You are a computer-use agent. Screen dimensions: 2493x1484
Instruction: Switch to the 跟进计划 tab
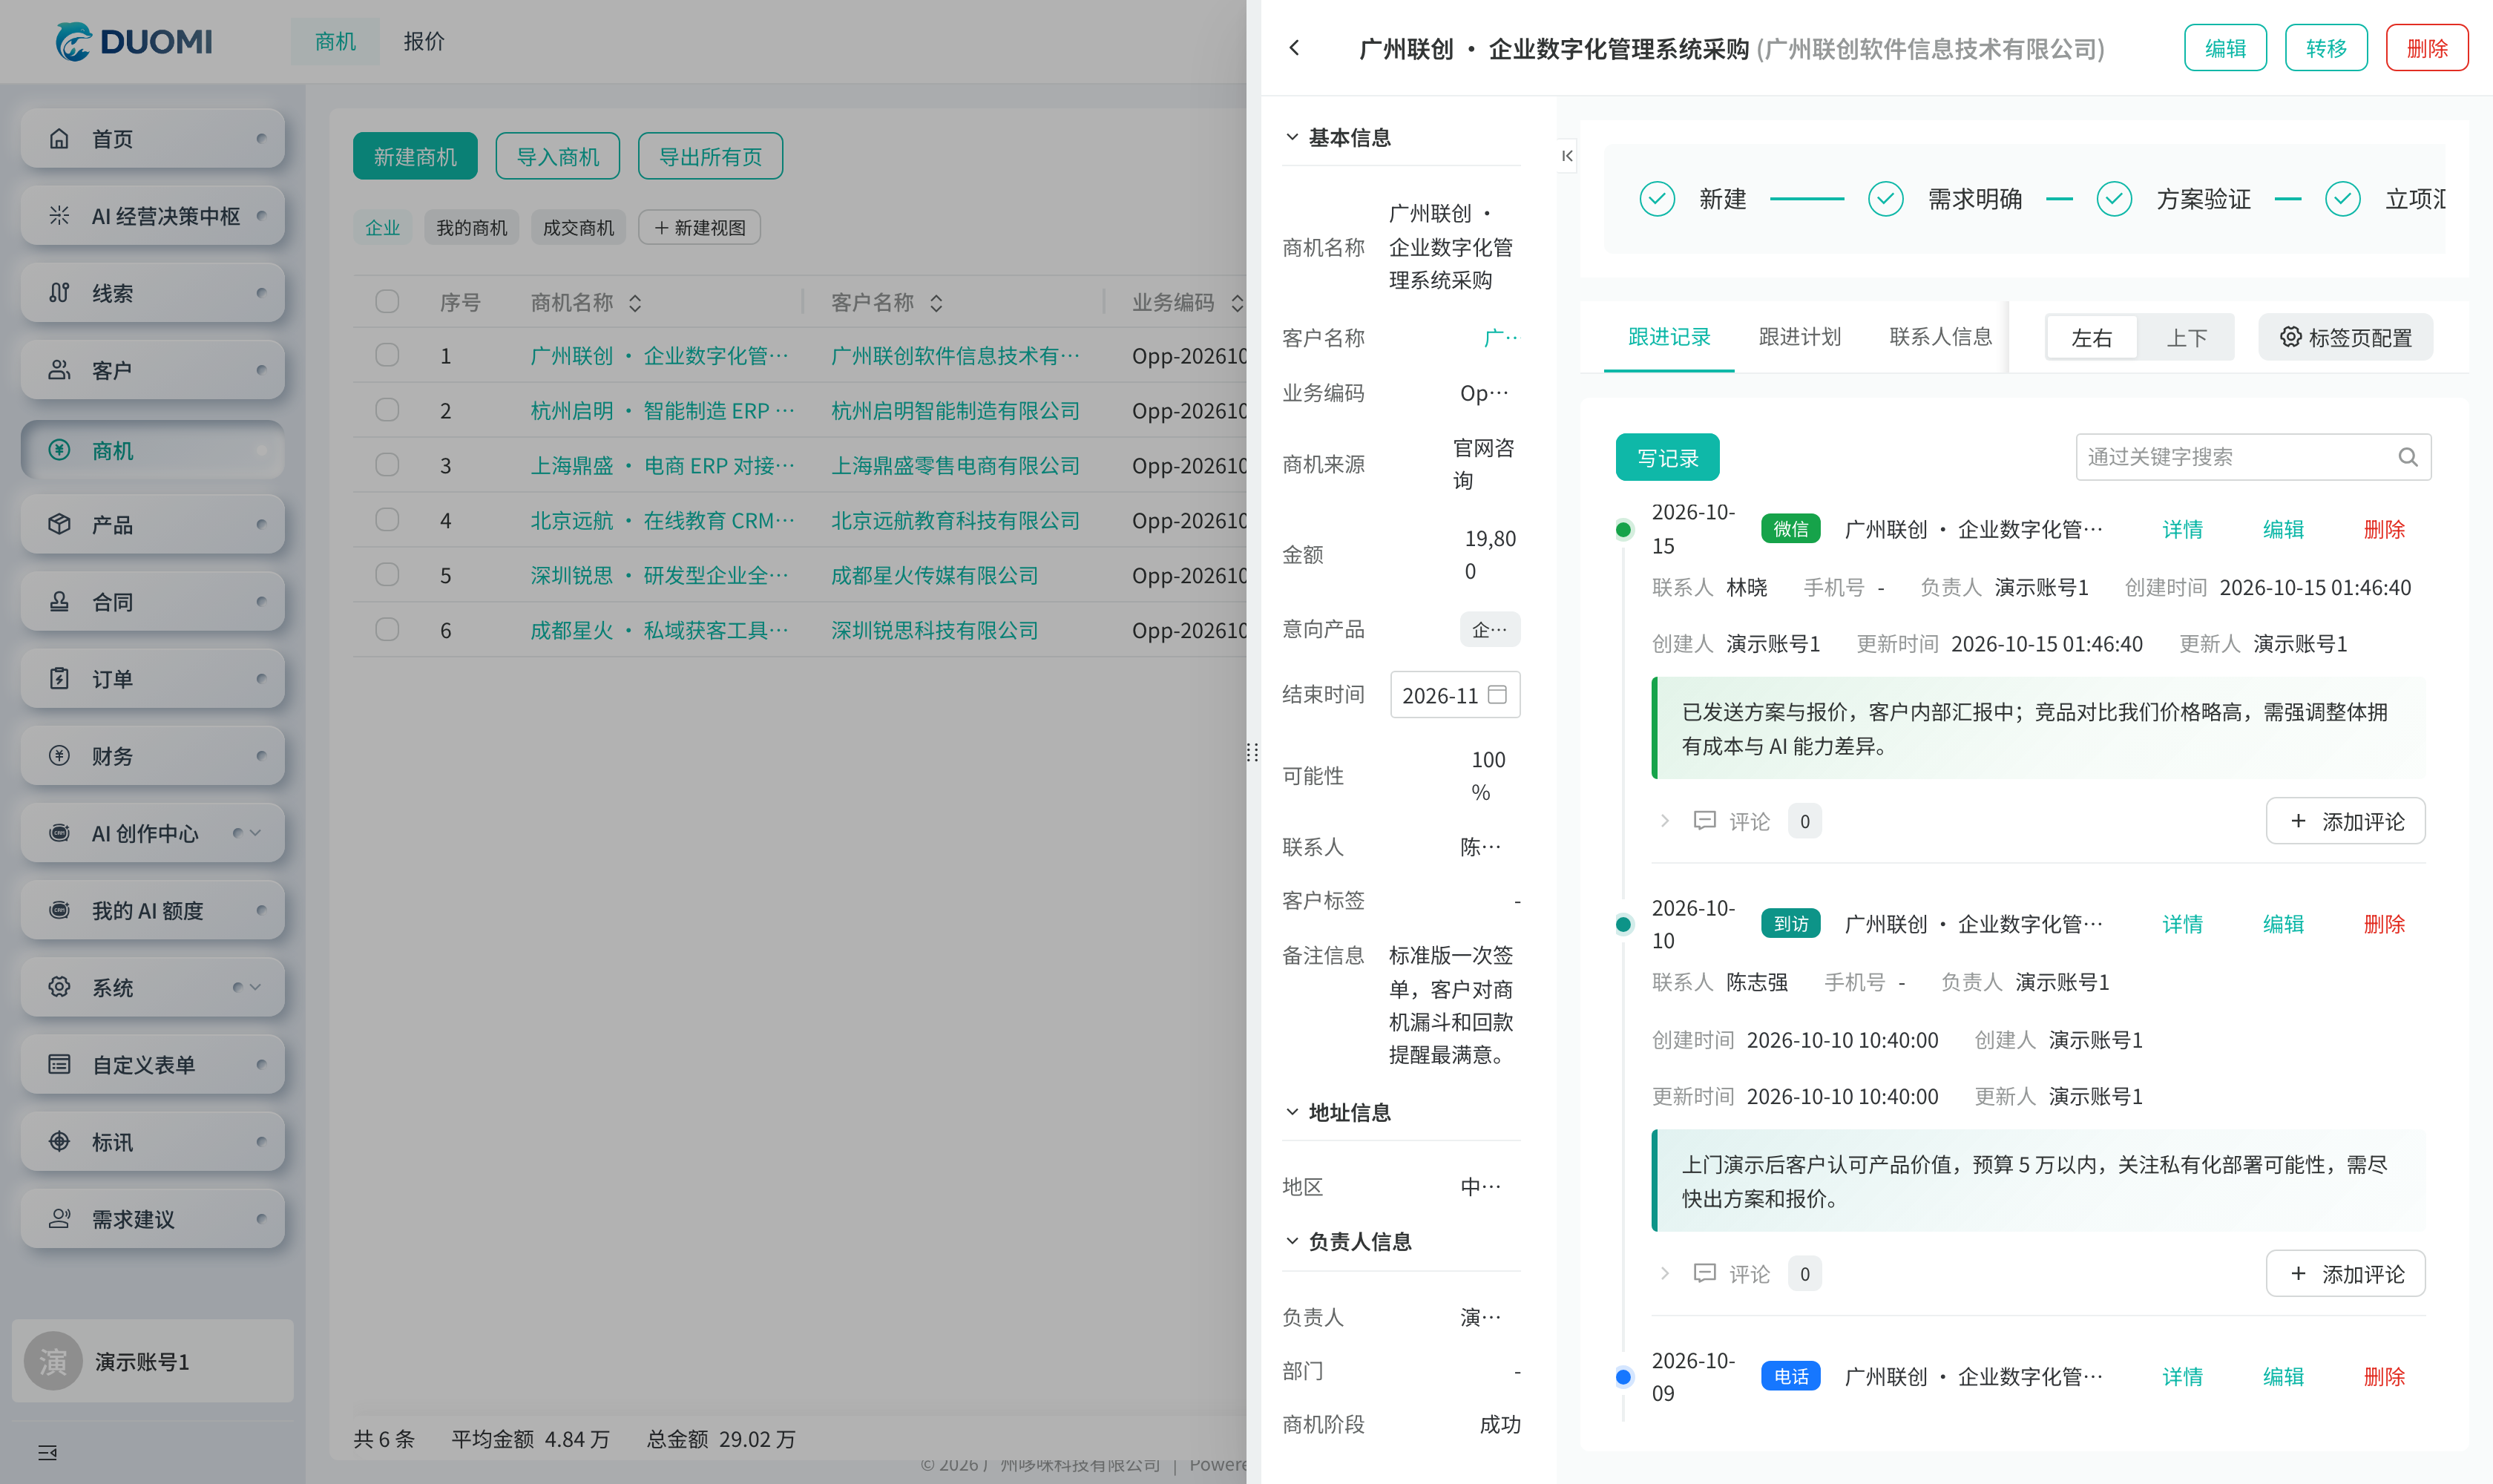point(1799,337)
